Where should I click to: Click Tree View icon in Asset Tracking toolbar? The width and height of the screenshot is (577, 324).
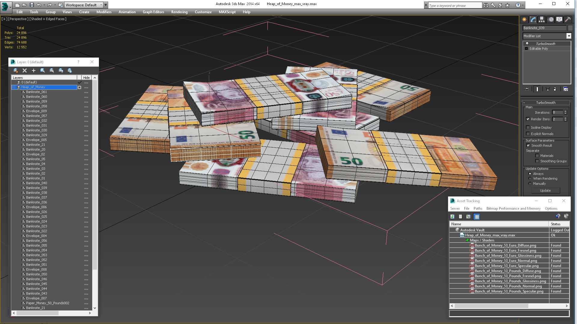[469, 217]
